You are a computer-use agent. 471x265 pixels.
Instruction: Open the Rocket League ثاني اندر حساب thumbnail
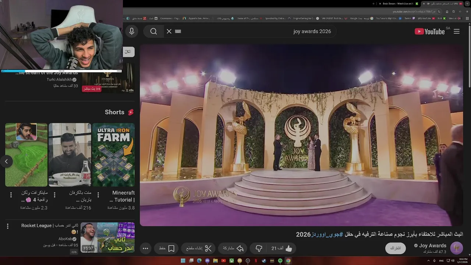click(107, 237)
